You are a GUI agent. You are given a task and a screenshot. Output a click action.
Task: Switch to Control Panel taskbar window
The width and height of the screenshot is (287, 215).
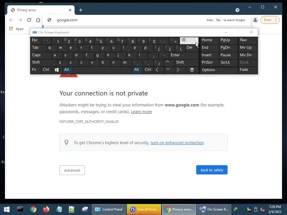[109, 209]
